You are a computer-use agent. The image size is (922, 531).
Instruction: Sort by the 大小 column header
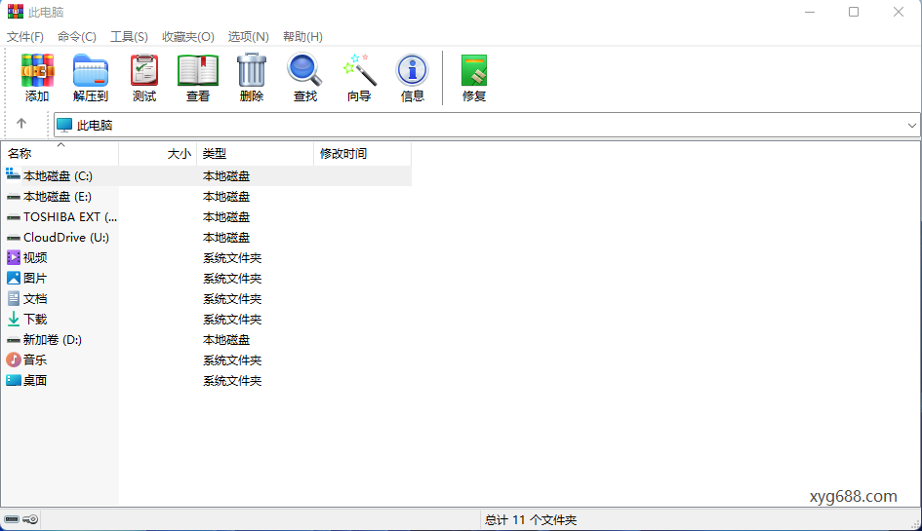[x=158, y=154]
